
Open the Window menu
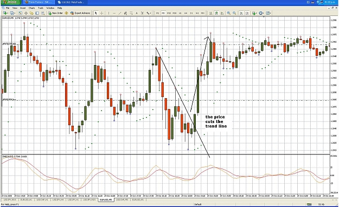50,8
